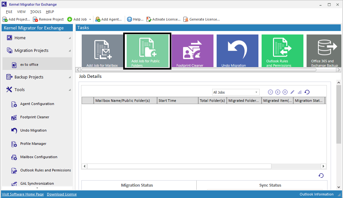
Task: Expand the sidebar bottom overflow arrow
Action: (37, 188)
